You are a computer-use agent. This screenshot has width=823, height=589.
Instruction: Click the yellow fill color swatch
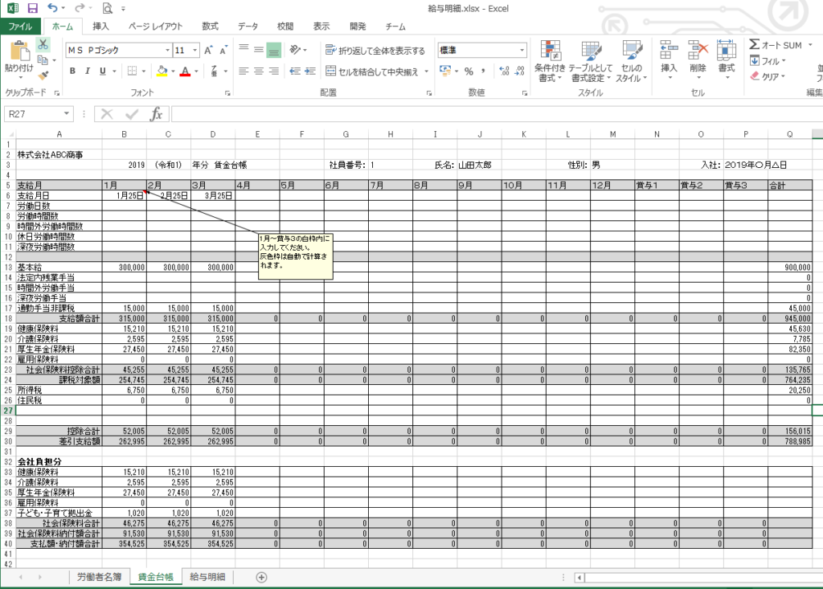click(x=162, y=72)
